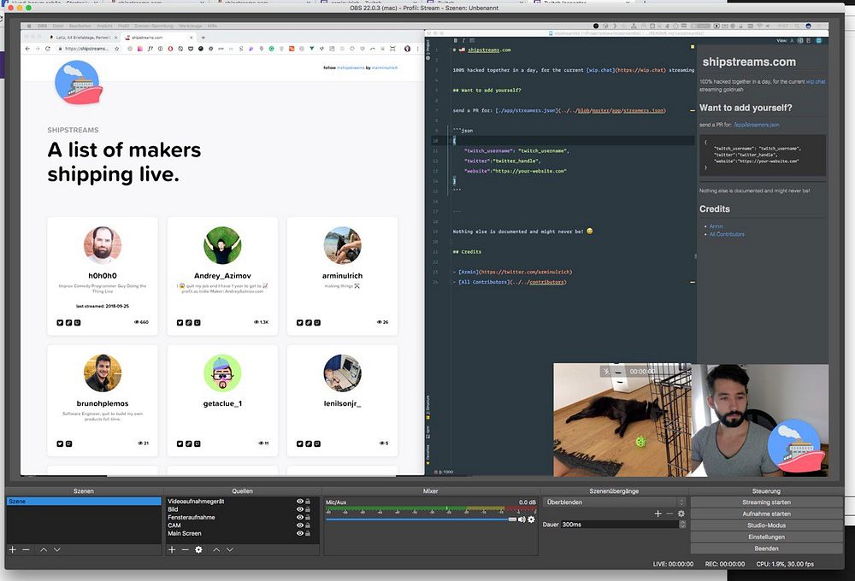
Task: Lock the Videoaufnahmegerät source
Action: 308,502
